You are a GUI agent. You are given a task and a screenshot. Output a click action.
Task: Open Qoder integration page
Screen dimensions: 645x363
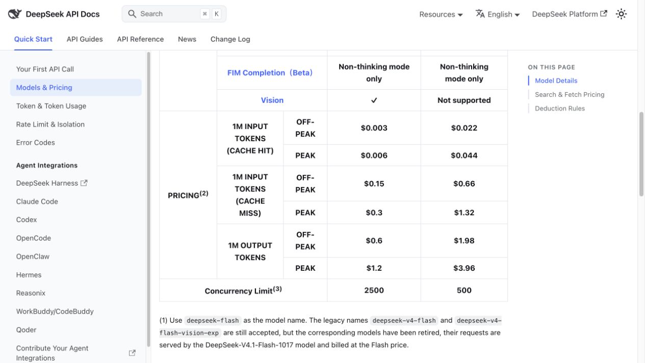pyautogui.click(x=76, y=330)
